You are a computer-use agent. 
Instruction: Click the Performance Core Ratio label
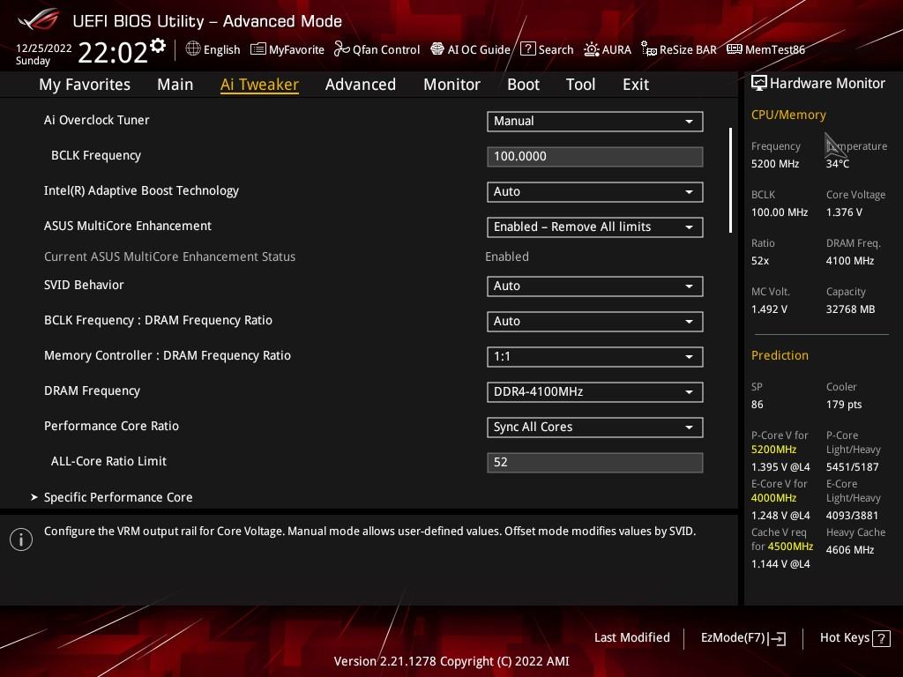[111, 426]
